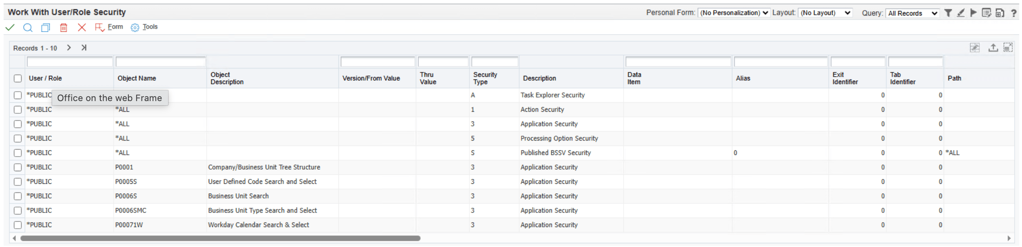Image resolution: width=1022 pixels, height=247 pixels.
Task: Click the Thru Value filter field
Action: pyautogui.click(x=443, y=62)
